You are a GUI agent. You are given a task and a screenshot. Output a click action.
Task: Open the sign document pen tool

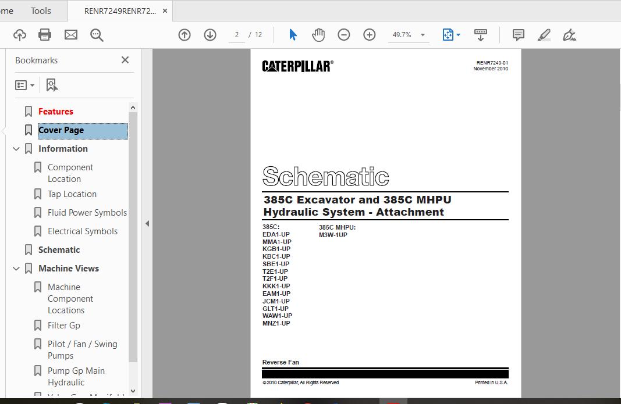569,35
